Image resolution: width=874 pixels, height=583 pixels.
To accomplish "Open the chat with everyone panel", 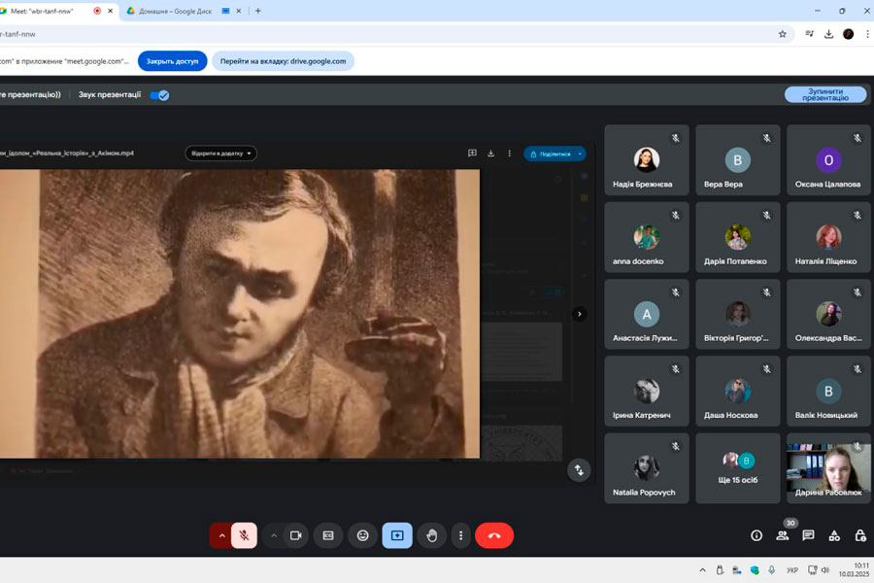I will point(808,535).
